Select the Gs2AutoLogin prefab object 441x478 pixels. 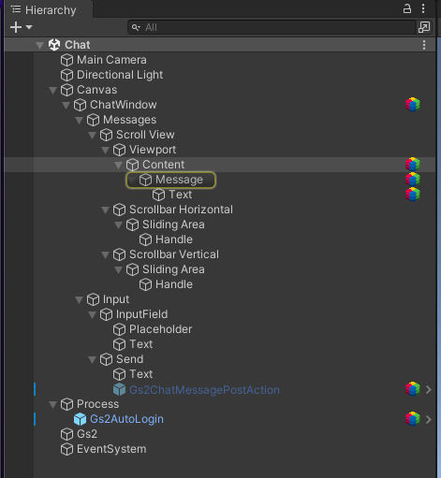(126, 419)
